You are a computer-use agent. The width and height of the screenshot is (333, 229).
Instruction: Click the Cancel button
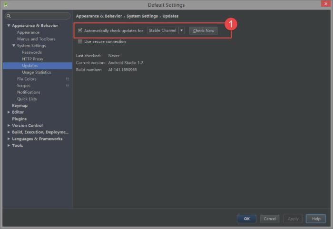270,219
